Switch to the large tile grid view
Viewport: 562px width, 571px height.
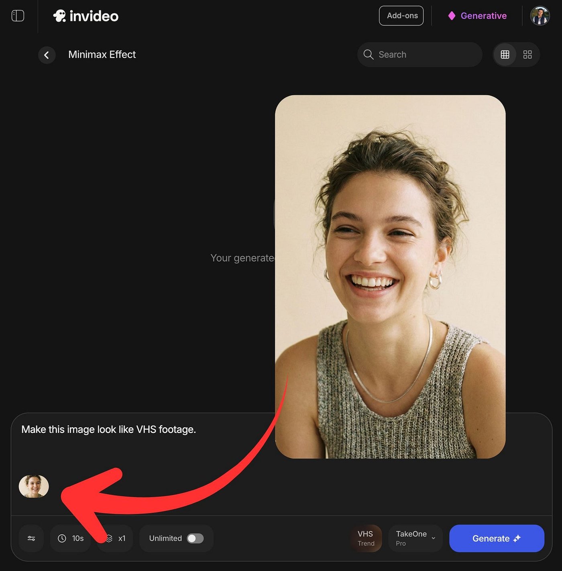pyautogui.click(x=527, y=55)
